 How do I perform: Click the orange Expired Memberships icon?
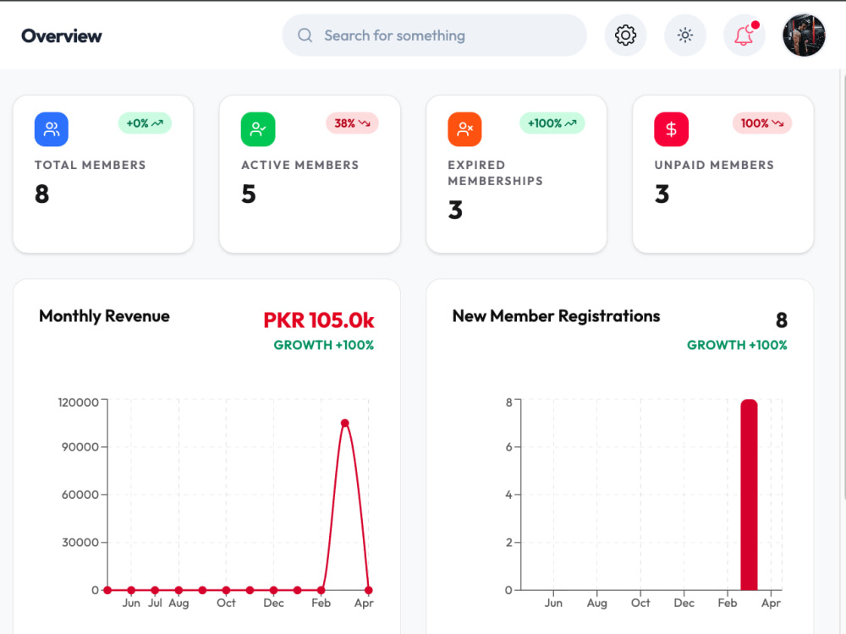tap(464, 129)
